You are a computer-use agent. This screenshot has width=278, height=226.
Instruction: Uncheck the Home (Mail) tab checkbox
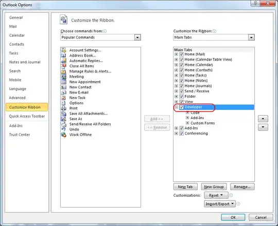[x=181, y=54]
